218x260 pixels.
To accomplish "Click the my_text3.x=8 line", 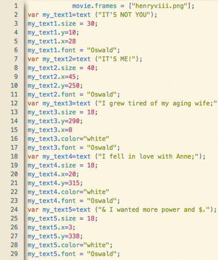I will point(50,130).
